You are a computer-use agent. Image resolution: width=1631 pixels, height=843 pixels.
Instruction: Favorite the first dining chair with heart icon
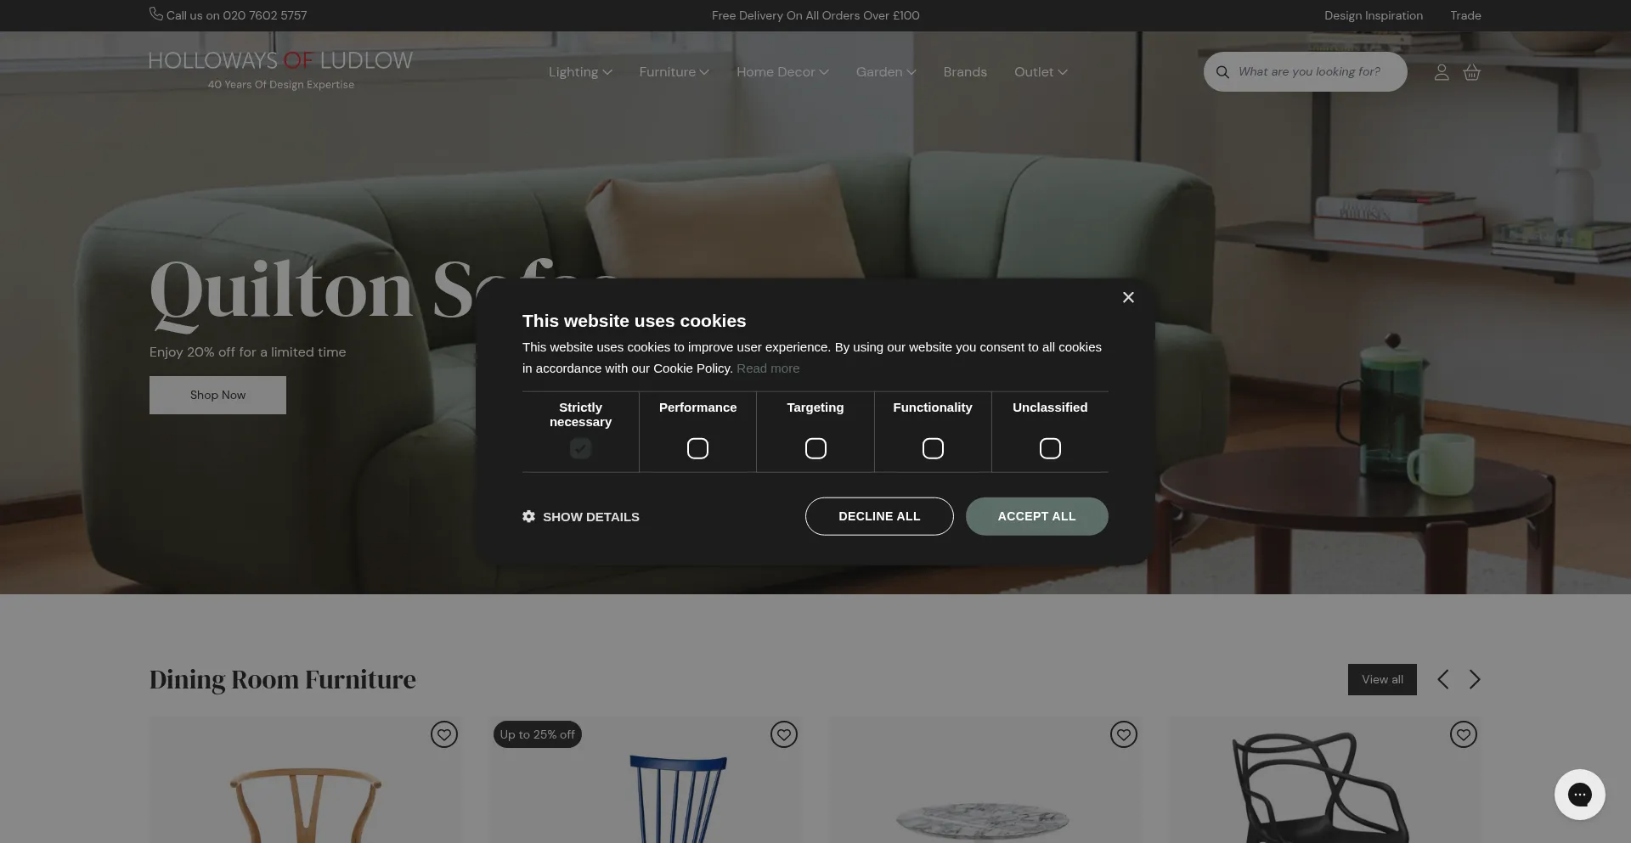tap(444, 734)
